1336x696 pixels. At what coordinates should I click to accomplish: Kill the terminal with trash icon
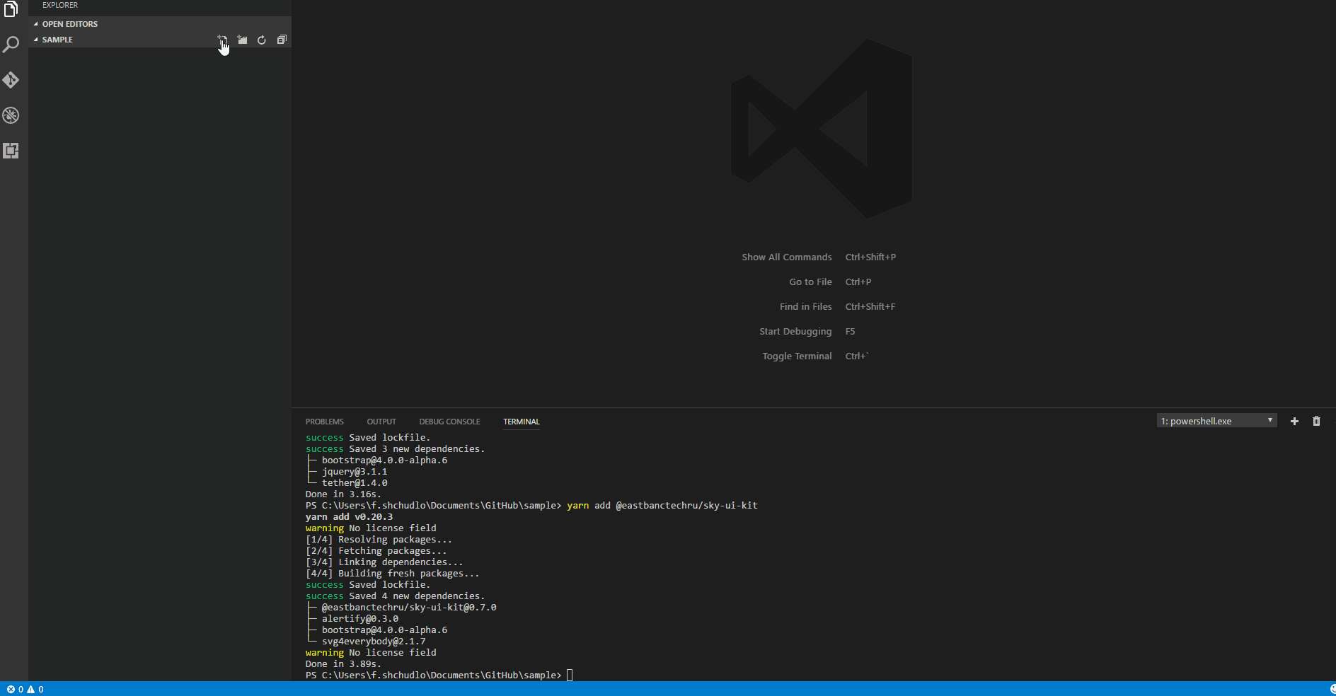[x=1316, y=422]
